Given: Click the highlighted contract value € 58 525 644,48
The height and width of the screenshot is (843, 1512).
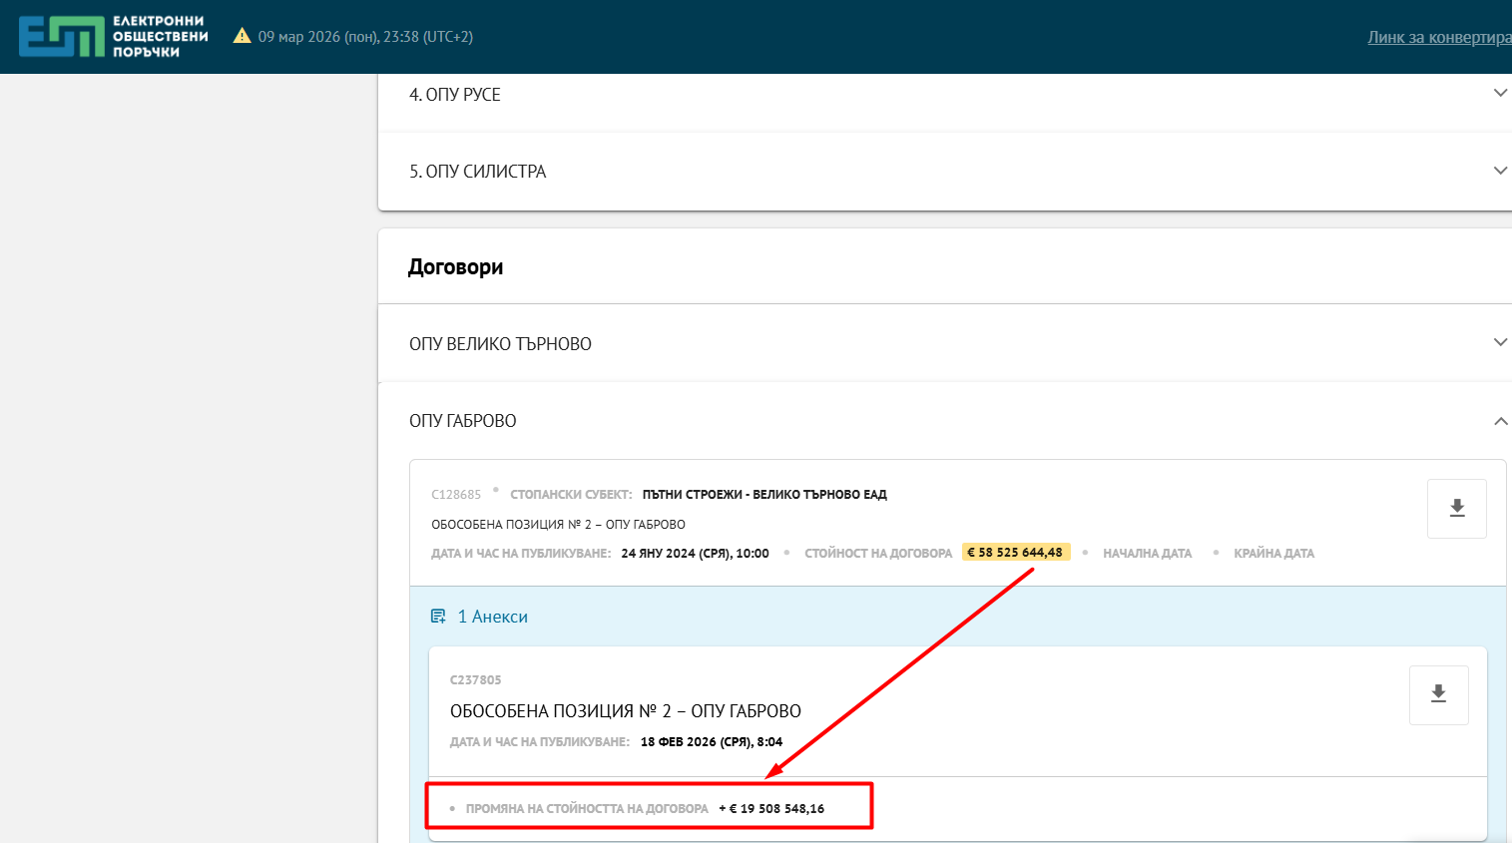Looking at the screenshot, I should pos(1015,553).
